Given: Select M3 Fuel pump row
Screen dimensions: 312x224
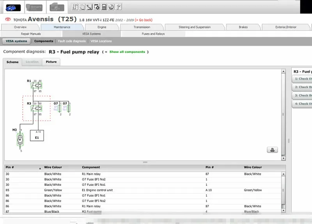Looking at the screenshot, I should (143, 211).
